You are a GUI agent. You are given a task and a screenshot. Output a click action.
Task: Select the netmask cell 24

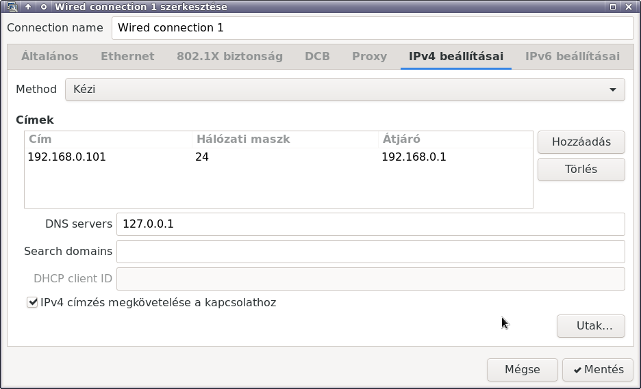click(x=202, y=157)
